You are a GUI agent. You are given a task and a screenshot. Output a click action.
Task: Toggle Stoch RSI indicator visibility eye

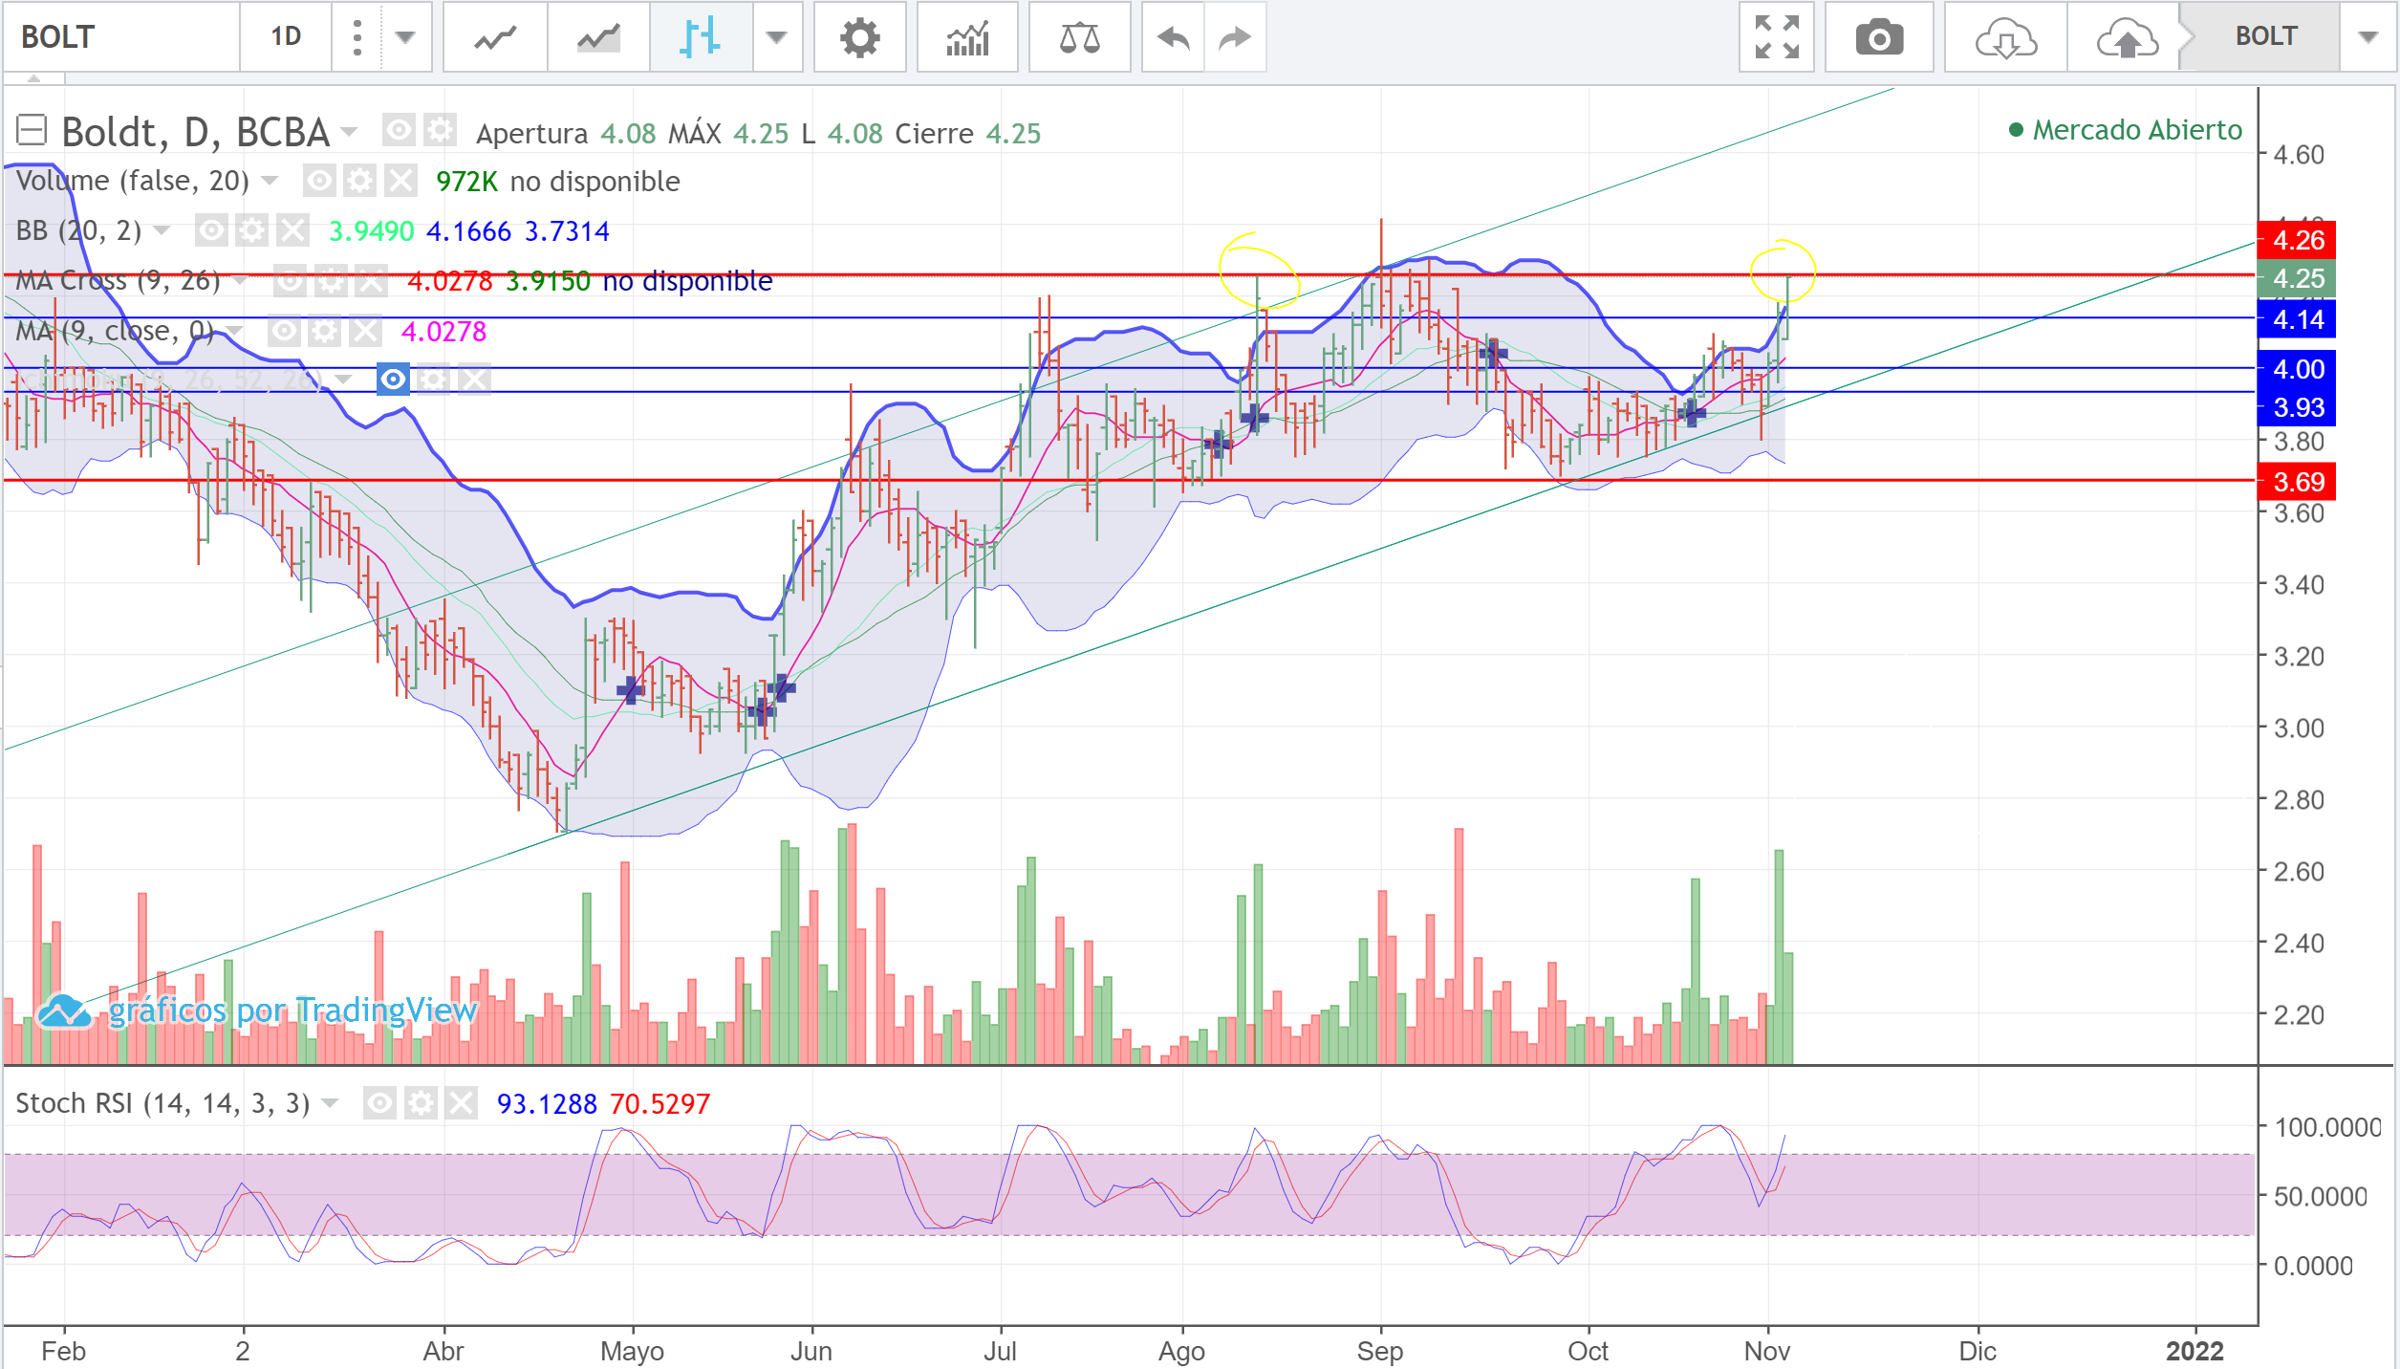[x=379, y=1103]
